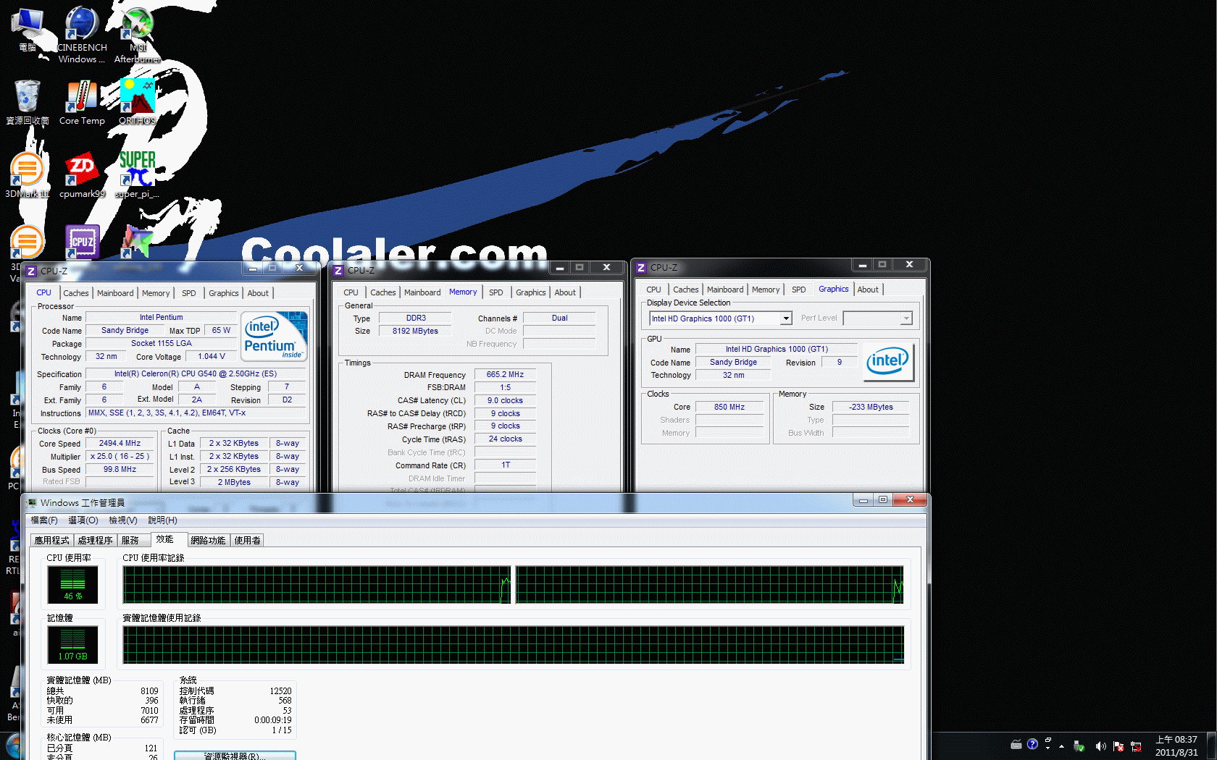Image resolution: width=1217 pixels, height=760 pixels.
Task: Open About tab in first CPU-Z window
Action: click(x=258, y=293)
